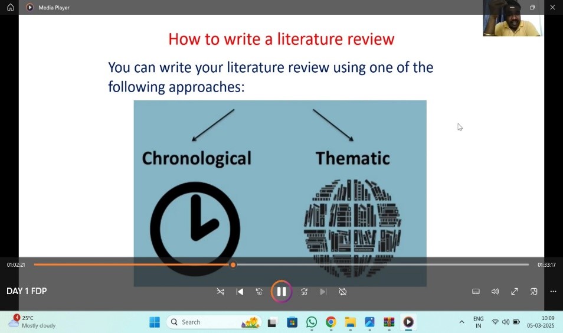Click the battery status icon
The width and height of the screenshot is (563, 333).
(516, 322)
